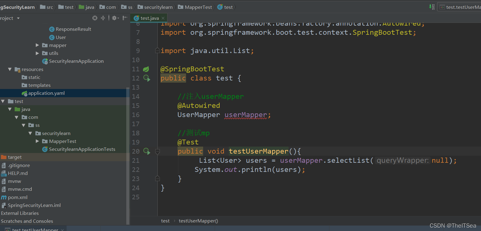The width and height of the screenshot is (481, 231).
Task: Click the @Autowired annotation on line 15
Action: click(199, 106)
